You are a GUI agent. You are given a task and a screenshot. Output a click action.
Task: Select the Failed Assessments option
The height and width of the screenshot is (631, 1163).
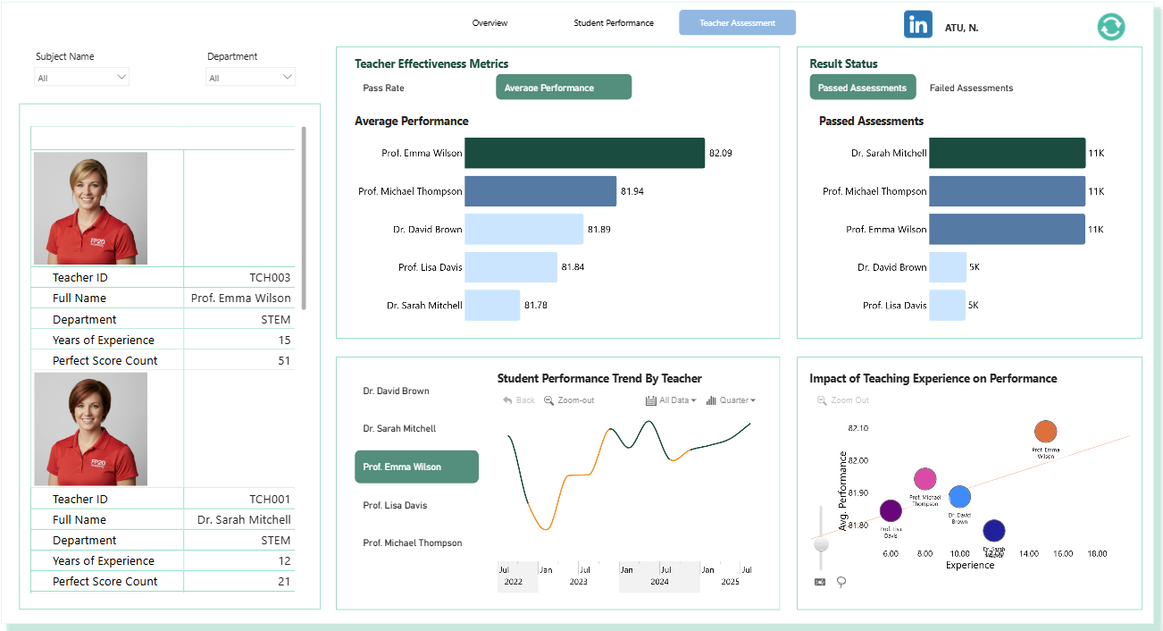coord(971,88)
